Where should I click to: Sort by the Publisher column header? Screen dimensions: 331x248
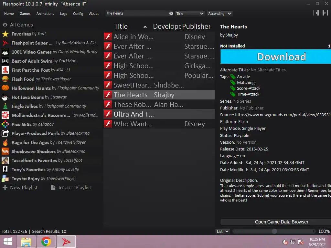(x=196, y=26)
